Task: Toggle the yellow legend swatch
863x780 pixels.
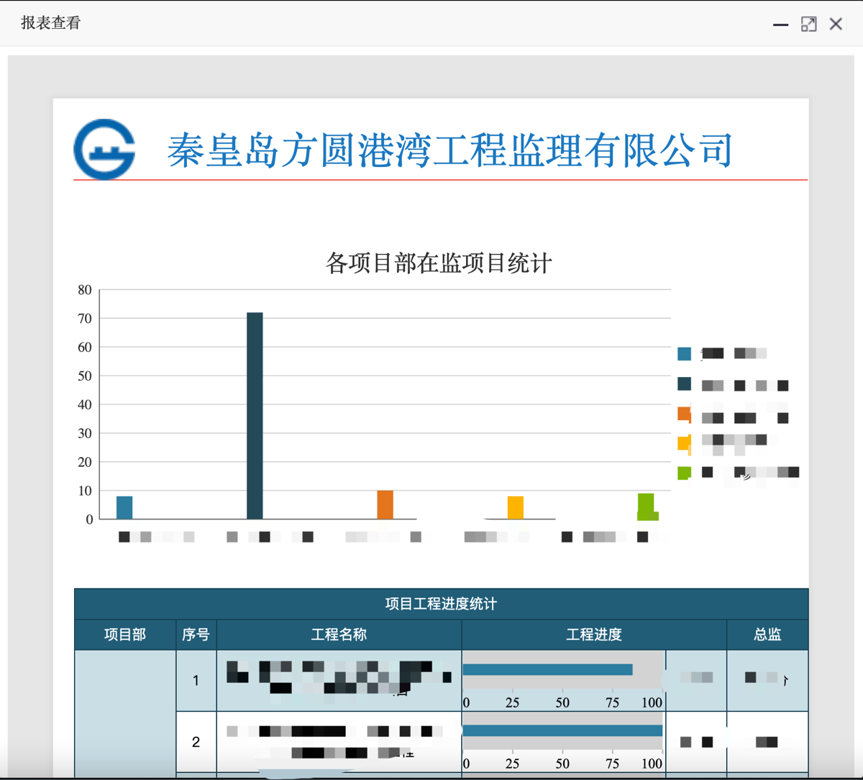Action: coord(684,443)
